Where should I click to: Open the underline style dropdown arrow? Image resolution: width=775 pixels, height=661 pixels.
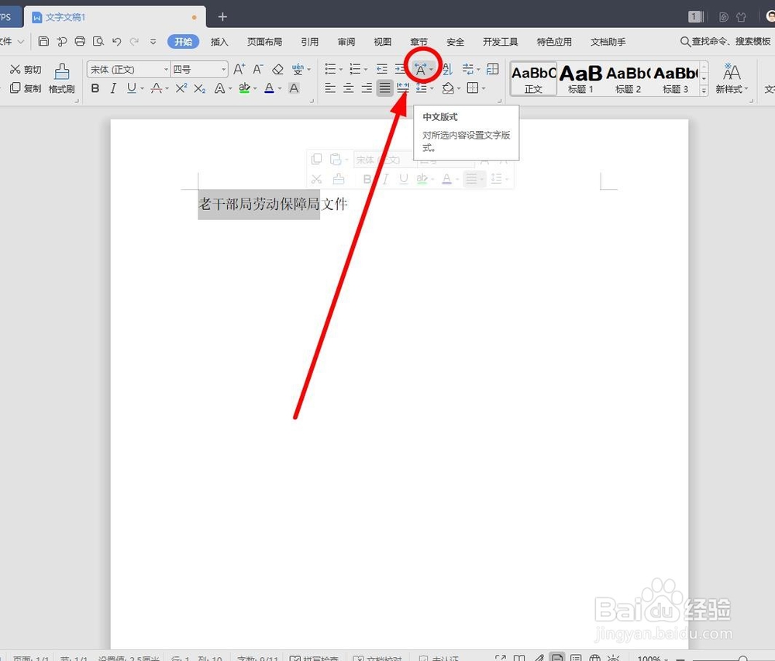pos(142,88)
